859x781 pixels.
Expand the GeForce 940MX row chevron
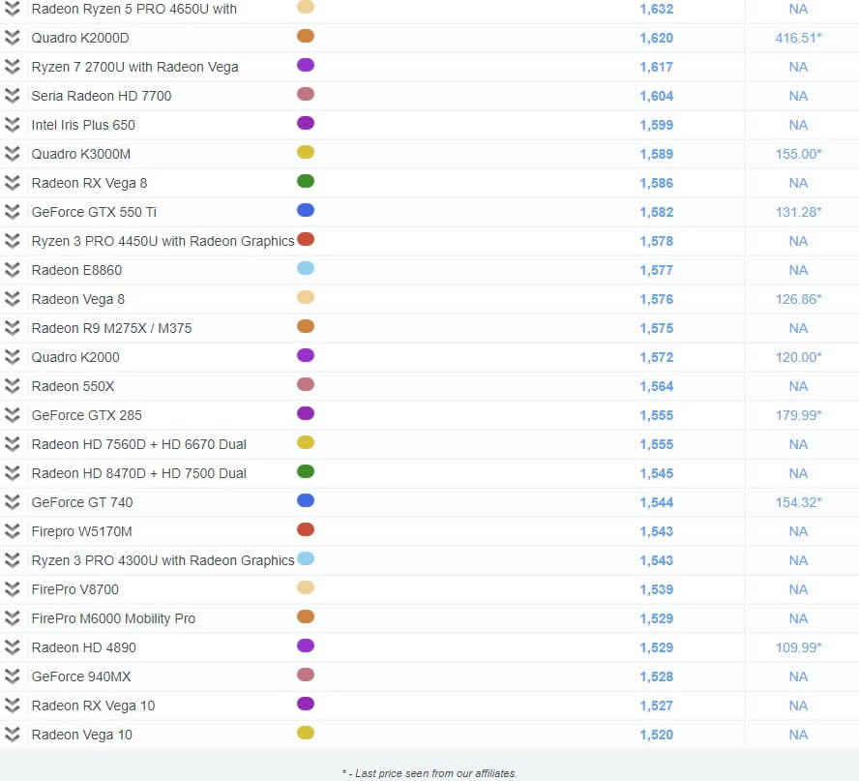click(x=12, y=676)
